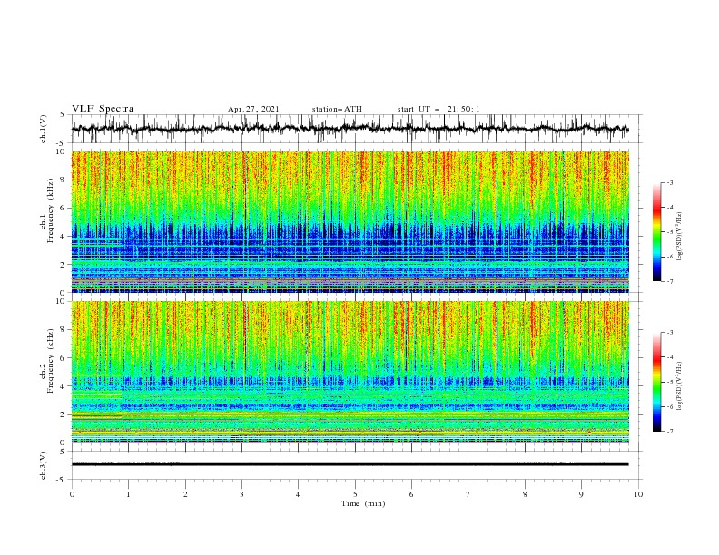
Task: Click the time axis tick label '5'
Action: tap(355, 494)
